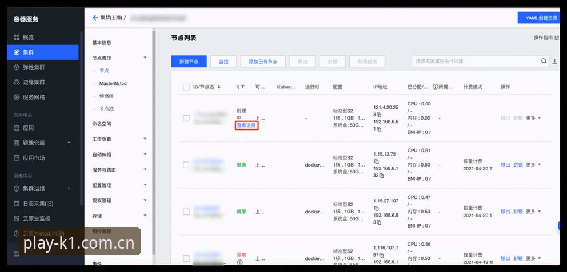
Task: Select 节点 under 节点管理
Action: 104,71
